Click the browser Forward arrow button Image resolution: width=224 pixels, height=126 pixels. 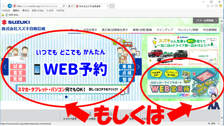[x=10, y=6]
